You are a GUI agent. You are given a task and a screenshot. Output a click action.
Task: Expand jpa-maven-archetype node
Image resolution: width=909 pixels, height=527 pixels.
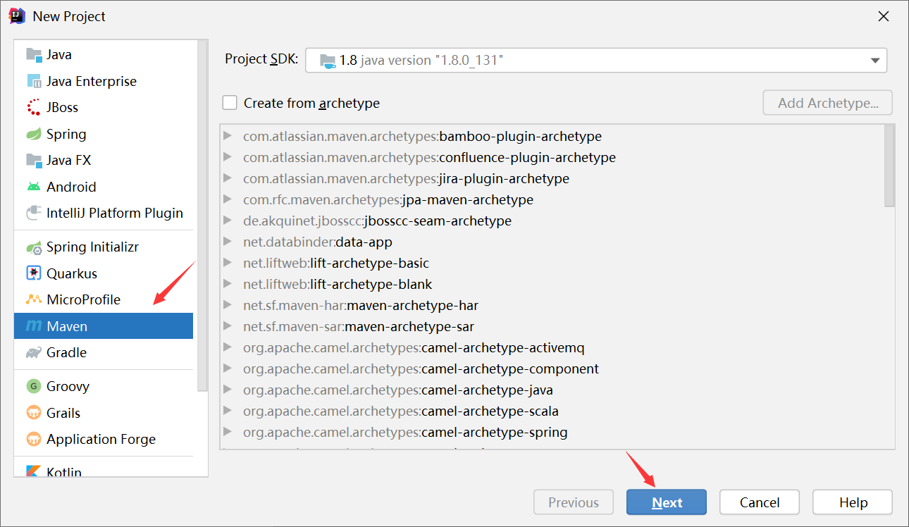(x=228, y=199)
